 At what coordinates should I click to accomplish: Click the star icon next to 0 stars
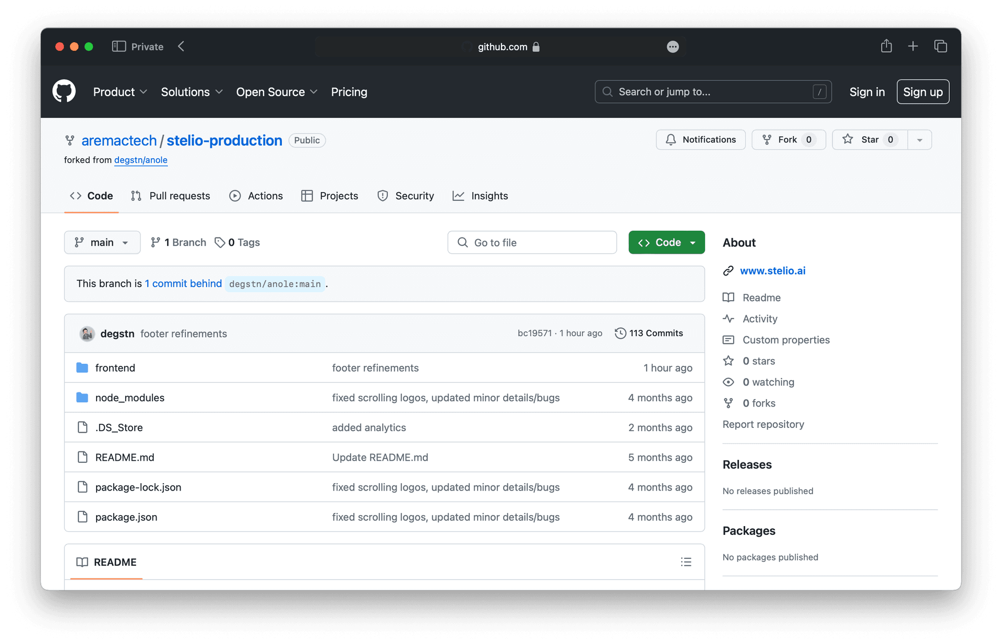(729, 361)
